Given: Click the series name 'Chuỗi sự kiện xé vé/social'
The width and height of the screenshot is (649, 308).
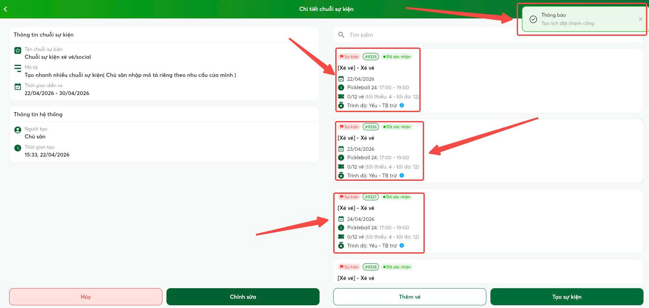Looking at the screenshot, I should pyautogui.click(x=58, y=57).
